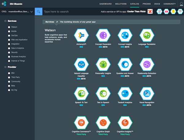Click the Cooler Than Flickr app name

136,11
